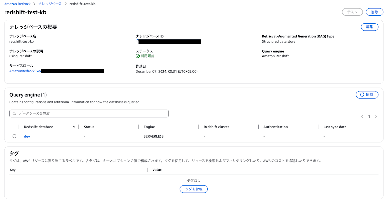Open the dev database link
Screen dimensions: 386x203
pyautogui.click(x=27, y=136)
